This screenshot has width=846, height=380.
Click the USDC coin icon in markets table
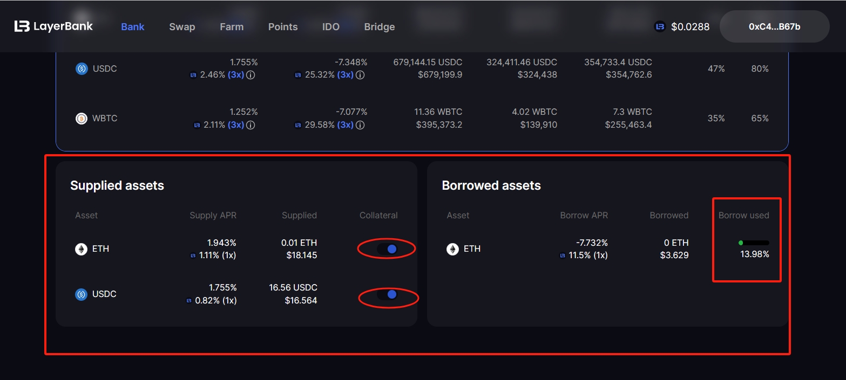click(82, 68)
